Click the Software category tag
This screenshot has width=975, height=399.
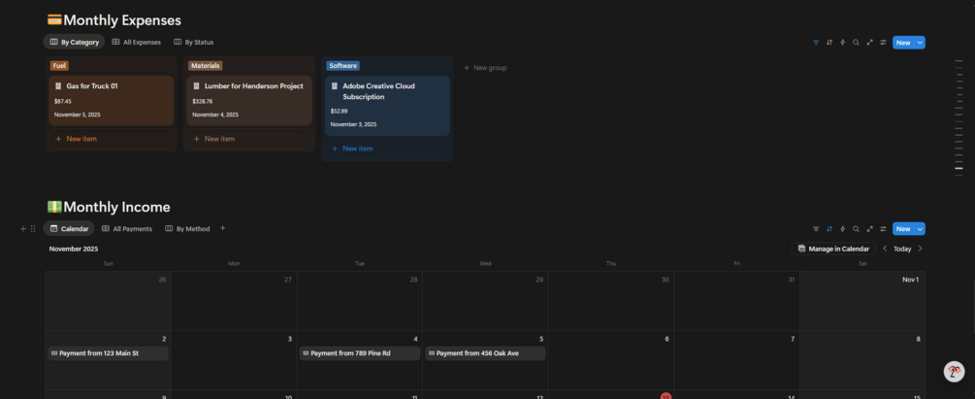pyautogui.click(x=342, y=65)
